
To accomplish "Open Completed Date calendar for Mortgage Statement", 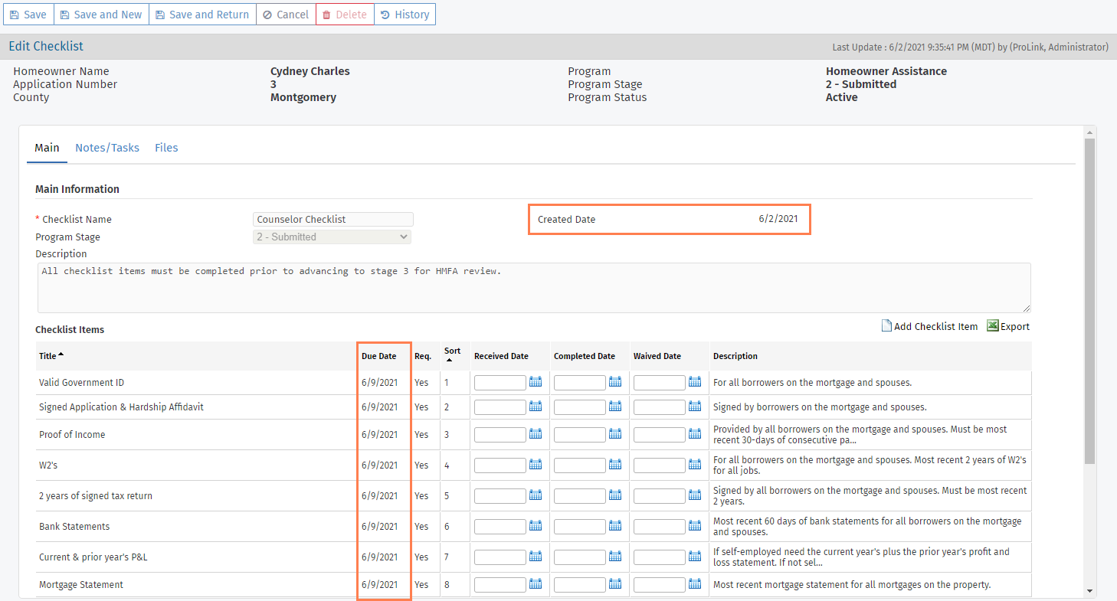I will point(615,584).
